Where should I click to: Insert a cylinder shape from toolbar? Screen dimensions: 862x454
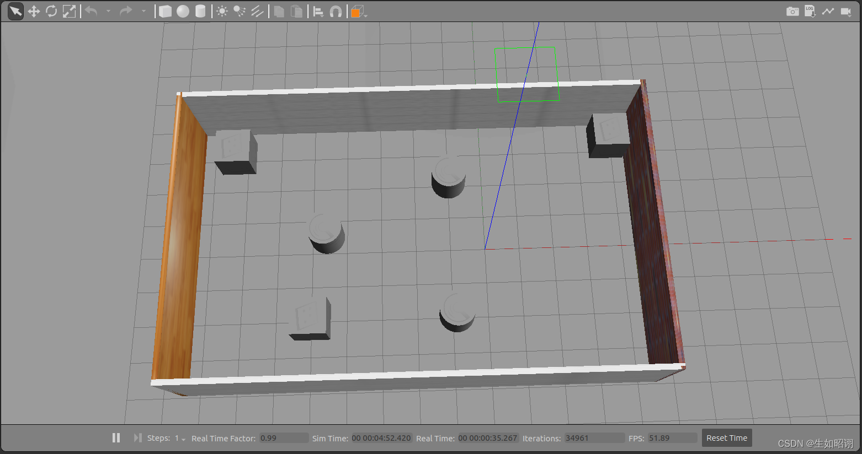point(200,11)
